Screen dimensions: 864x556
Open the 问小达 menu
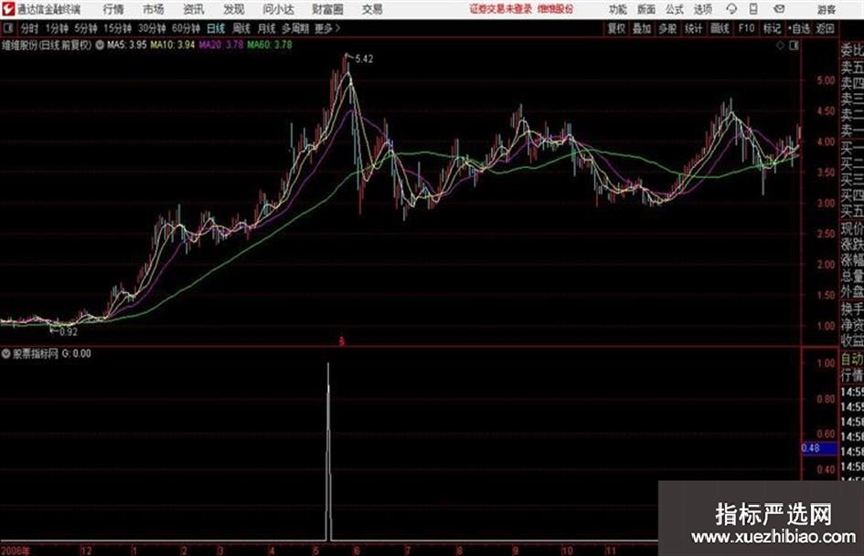click(278, 9)
